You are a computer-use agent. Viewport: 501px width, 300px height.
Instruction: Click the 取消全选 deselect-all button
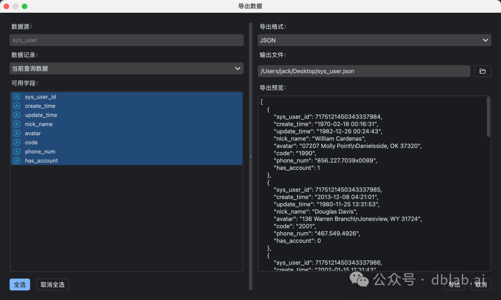click(52, 284)
